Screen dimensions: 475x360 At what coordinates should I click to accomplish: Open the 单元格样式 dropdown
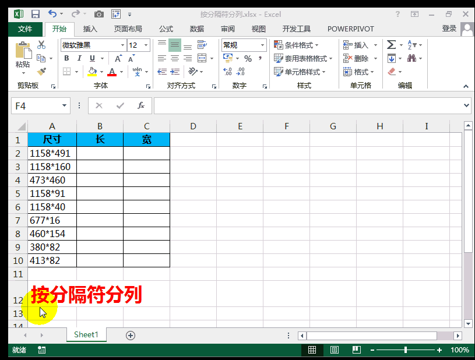(x=300, y=72)
